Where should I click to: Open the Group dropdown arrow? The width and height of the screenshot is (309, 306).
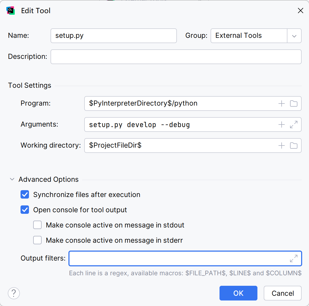click(x=294, y=36)
